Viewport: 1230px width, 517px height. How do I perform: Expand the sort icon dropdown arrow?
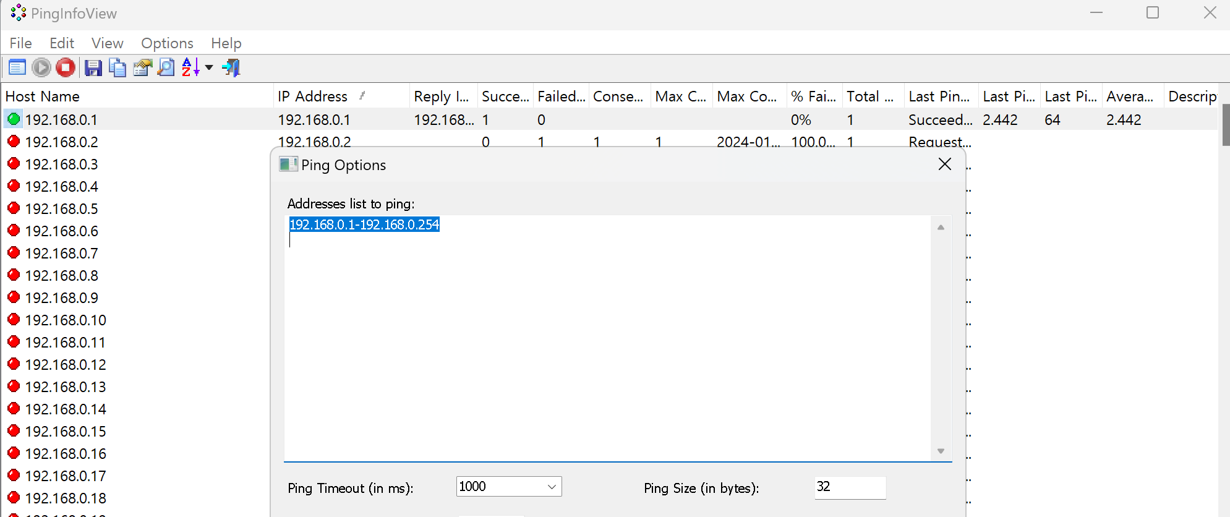click(209, 67)
